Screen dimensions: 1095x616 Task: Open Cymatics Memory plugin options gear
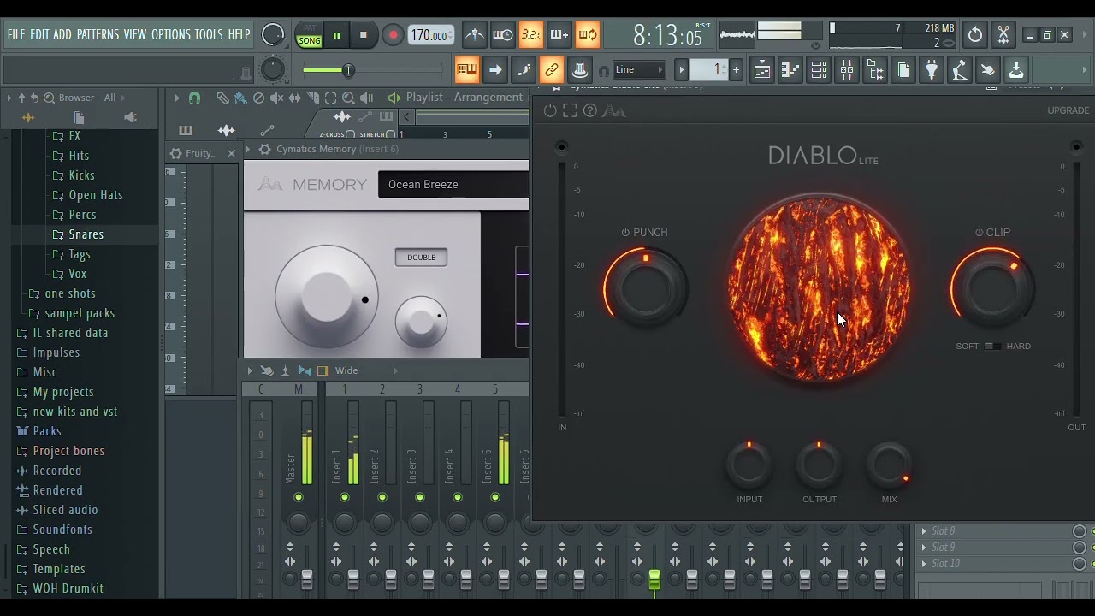click(265, 149)
